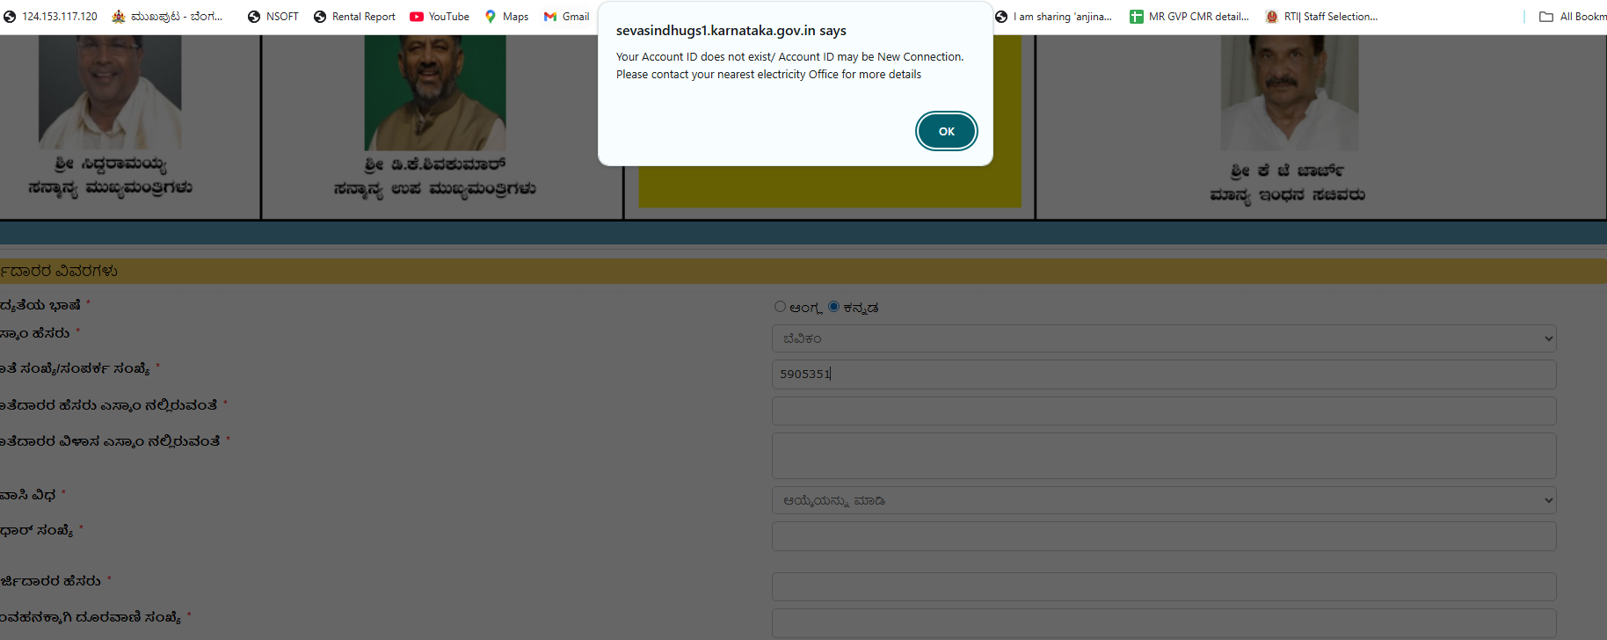The image size is (1607, 640).
Task: Click the NSOFT bookmark globe icon
Action: coord(254,17)
